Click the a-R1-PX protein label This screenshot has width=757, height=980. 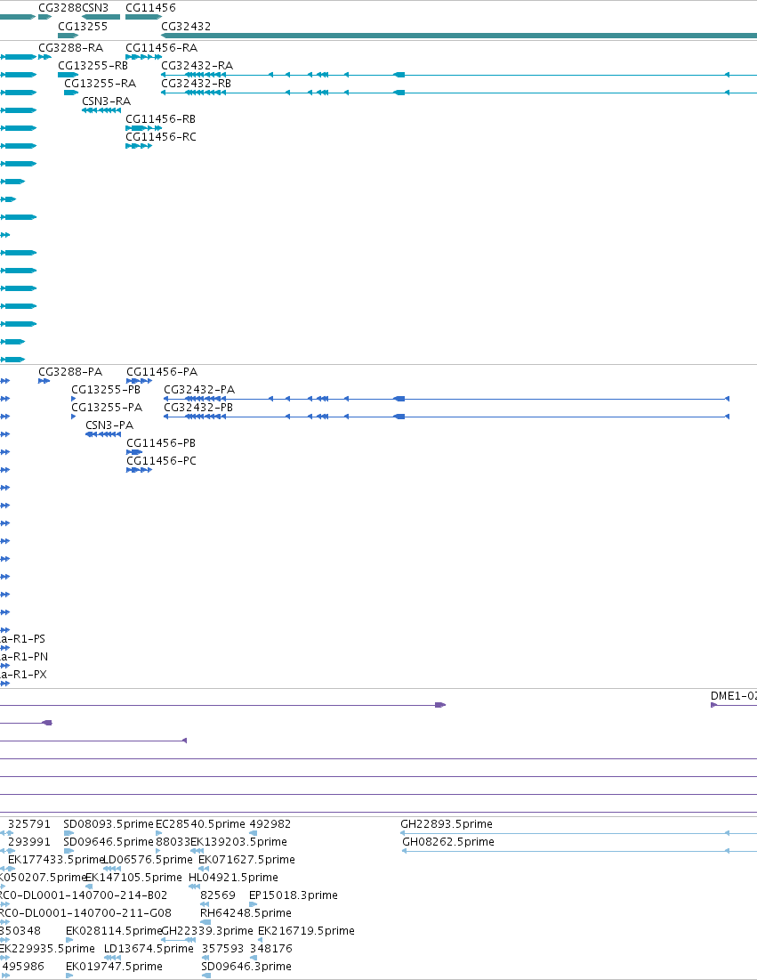pos(23,675)
